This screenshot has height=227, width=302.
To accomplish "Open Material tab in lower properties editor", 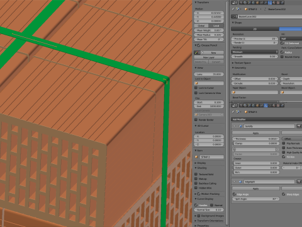I will (274, 105).
